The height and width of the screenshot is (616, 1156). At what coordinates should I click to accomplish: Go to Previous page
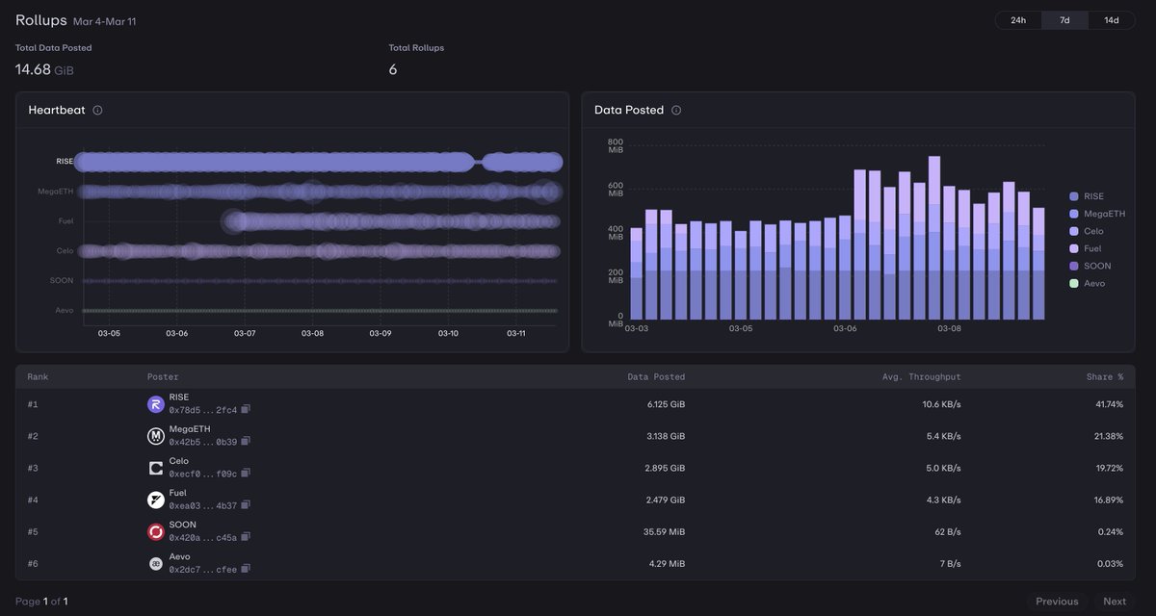[1057, 602]
